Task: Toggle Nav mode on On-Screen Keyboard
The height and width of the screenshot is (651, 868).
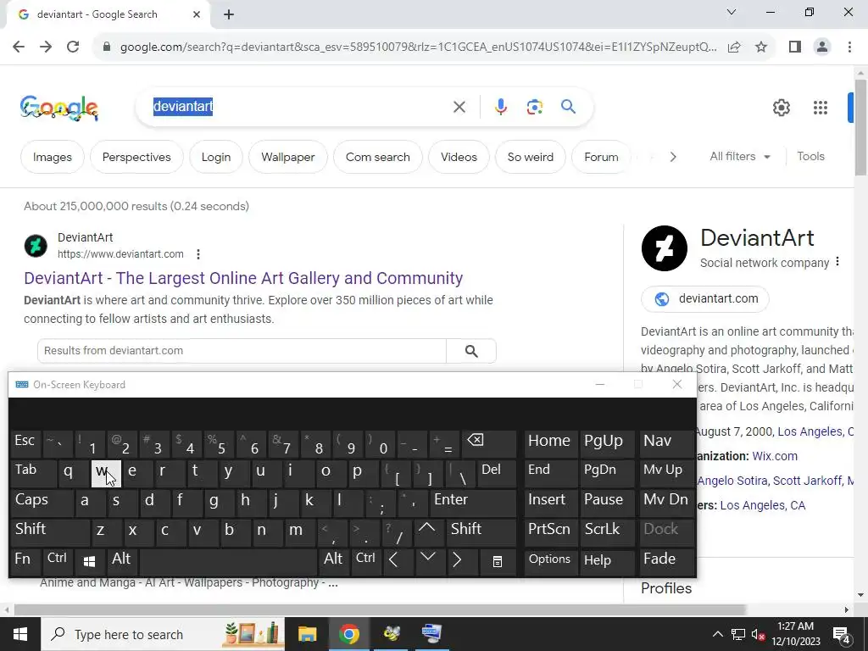Action: pyautogui.click(x=666, y=443)
